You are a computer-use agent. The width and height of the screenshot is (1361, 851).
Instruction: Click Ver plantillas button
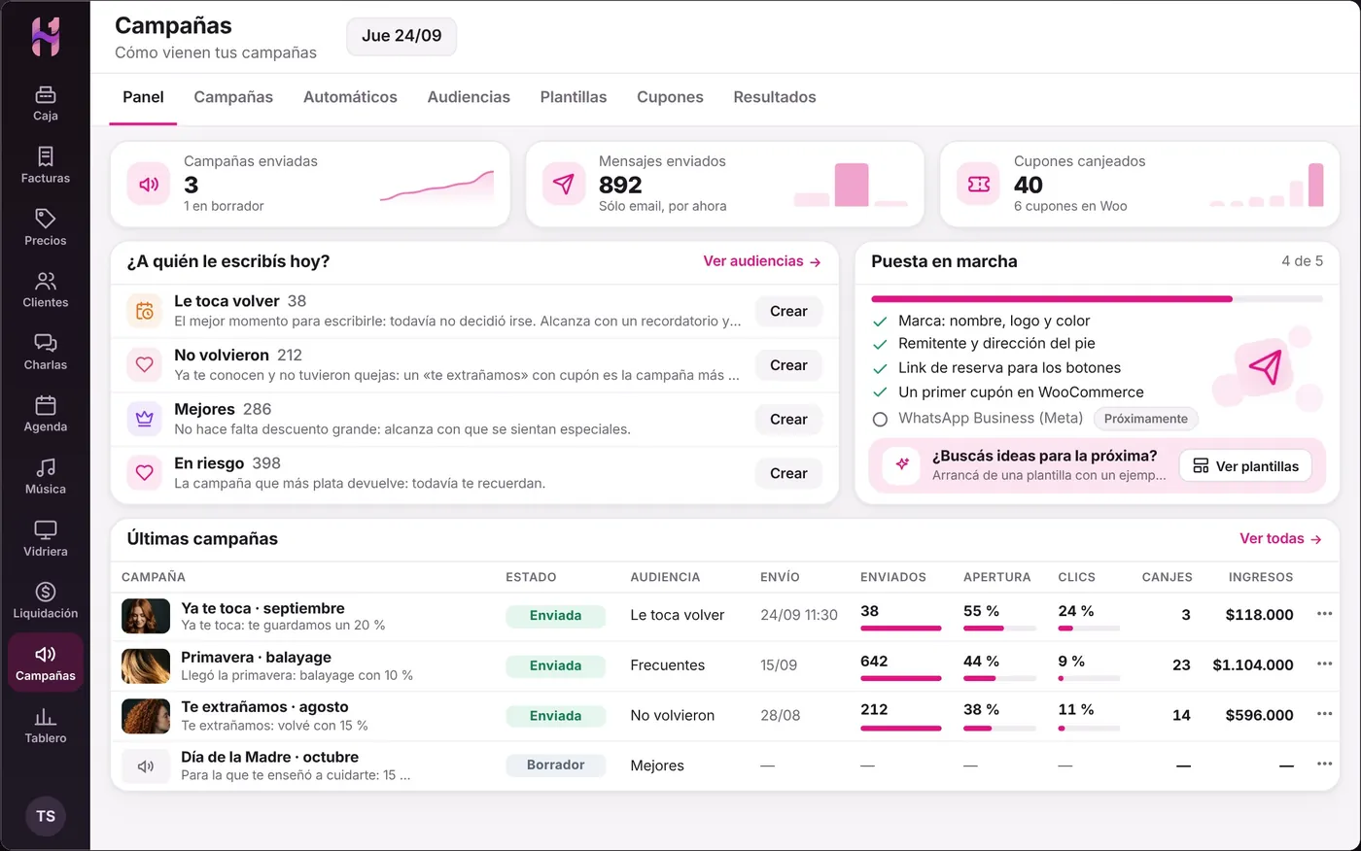(1245, 466)
